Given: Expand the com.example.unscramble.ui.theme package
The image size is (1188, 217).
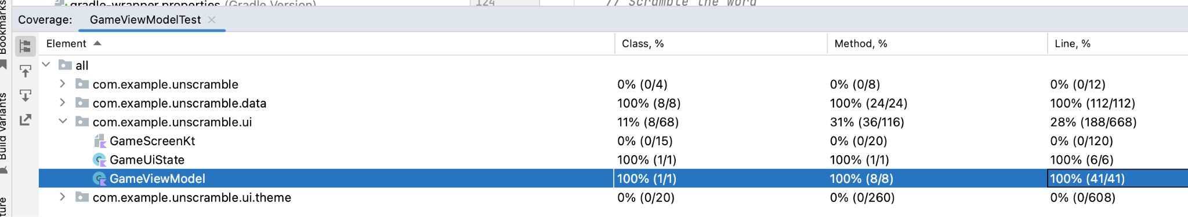Looking at the screenshot, I should pyautogui.click(x=63, y=197).
